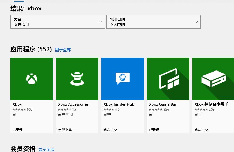Select the Xbox 控制台小帮手 console icon tile
This screenshot has height=152, width=234.
pos(213,79)
